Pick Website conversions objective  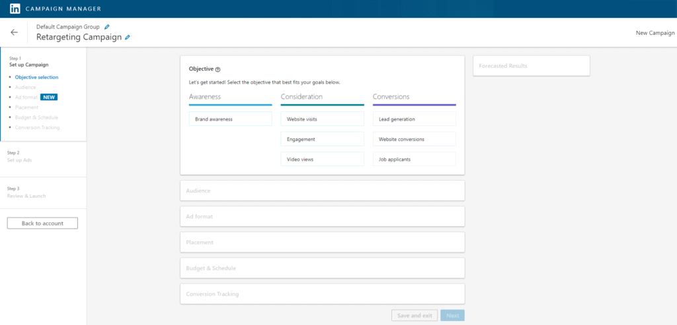415,139
